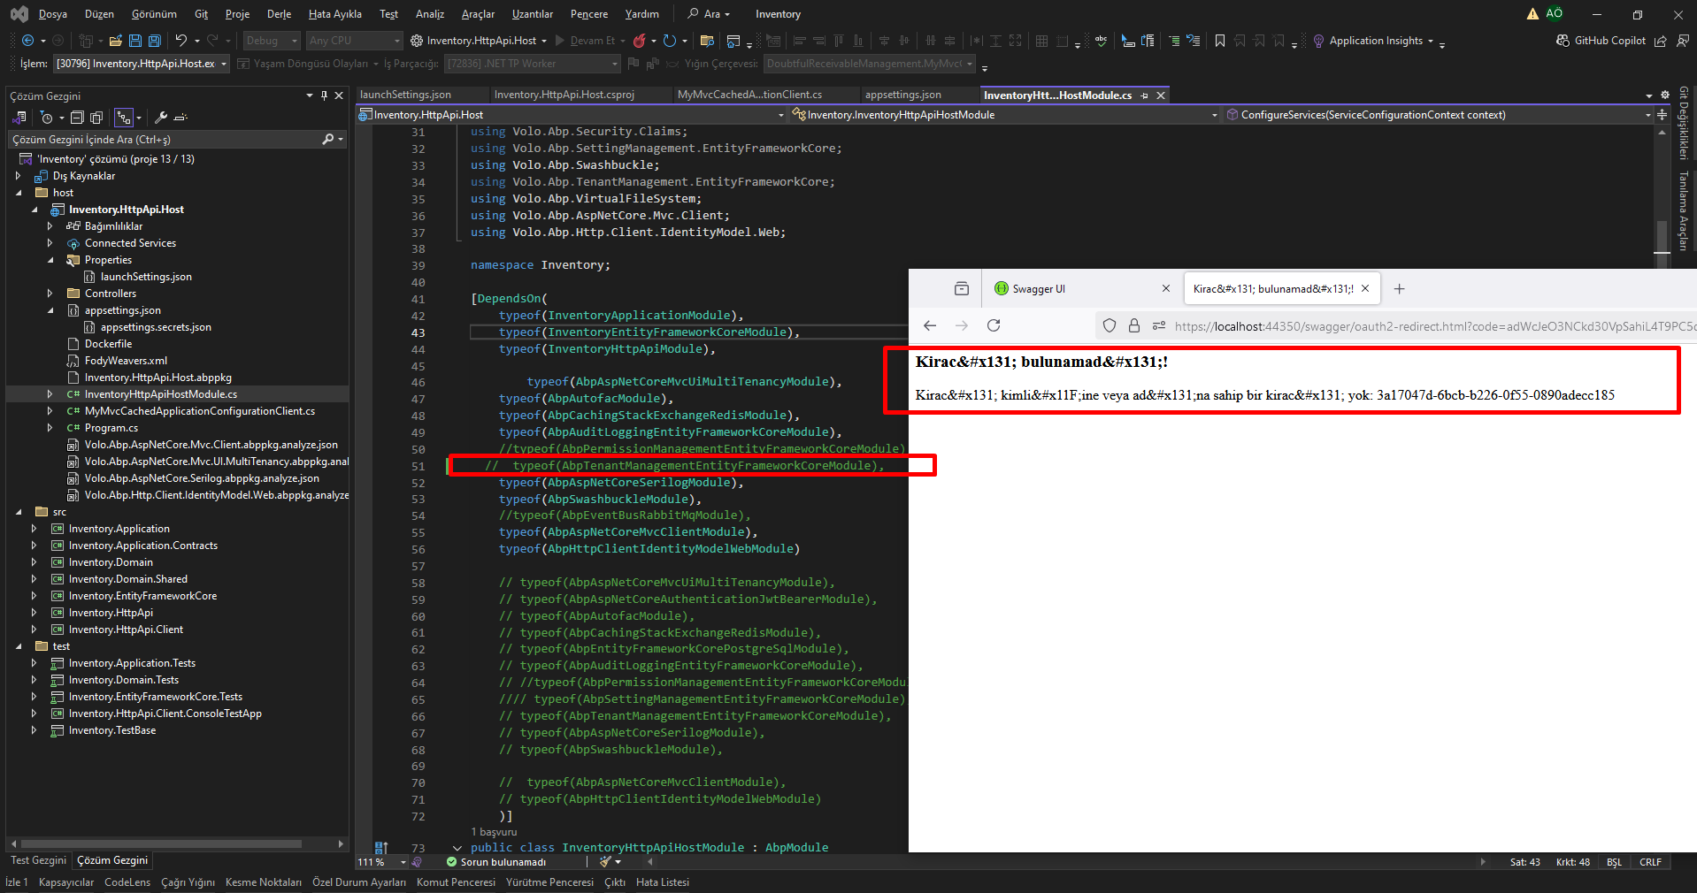The height and width of the screenshot is (893, 1697).
Task: Switch to the appsettings.json editor tab
Action: [902, 95]
